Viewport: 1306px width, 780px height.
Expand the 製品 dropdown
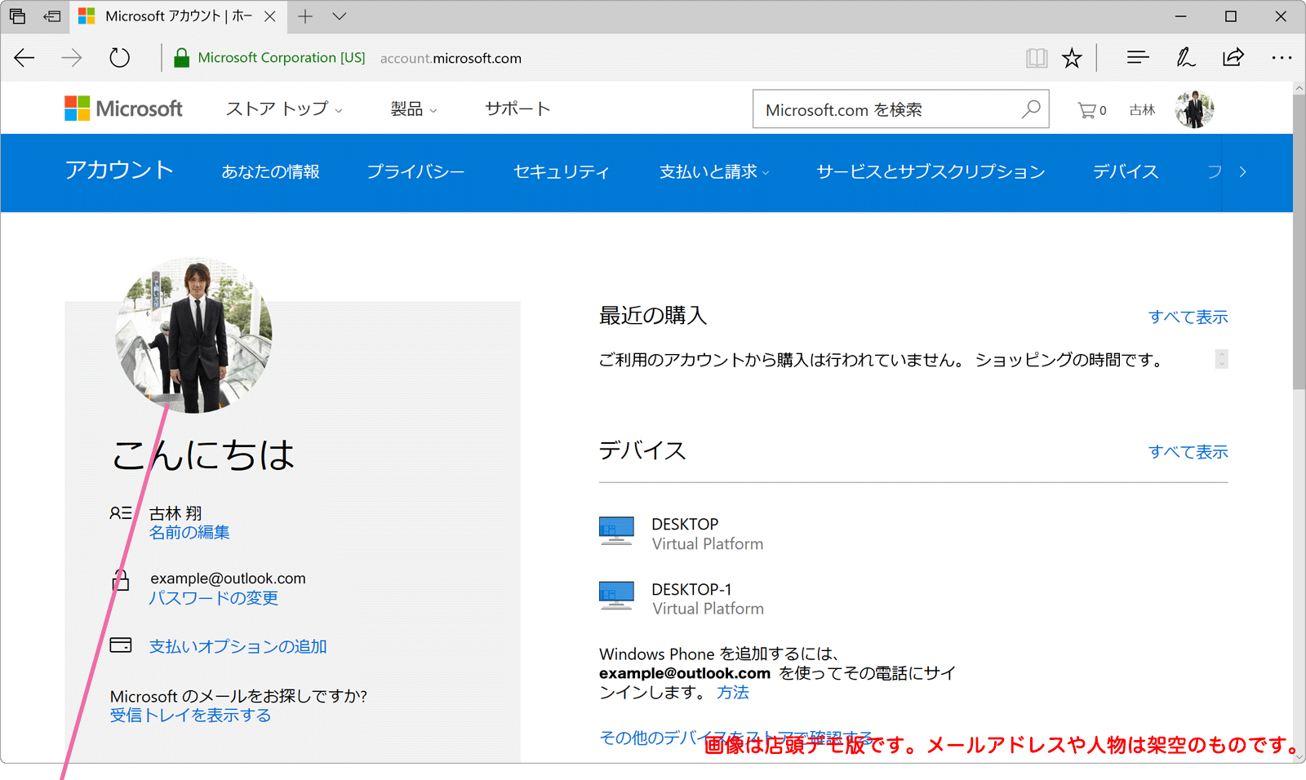point(414,109)
